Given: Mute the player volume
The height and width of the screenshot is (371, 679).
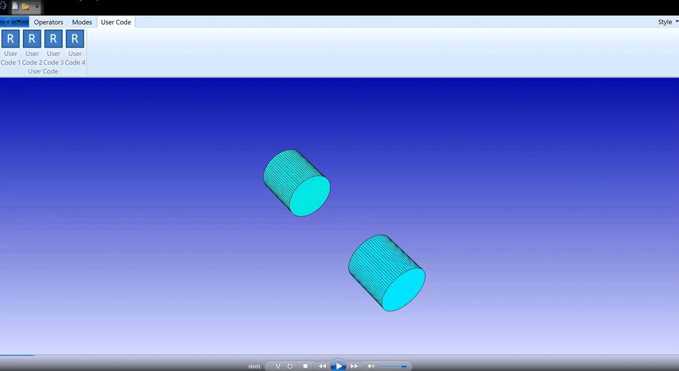Looking at the screenshot, I should pos(371,366).
